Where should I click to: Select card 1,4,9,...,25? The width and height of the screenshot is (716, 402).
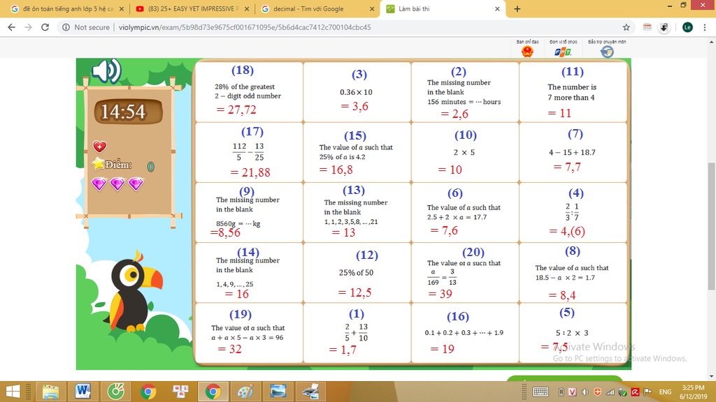click(249, 273)
